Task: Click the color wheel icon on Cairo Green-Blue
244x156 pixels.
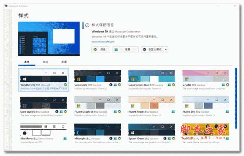Action: click(173, 85)
